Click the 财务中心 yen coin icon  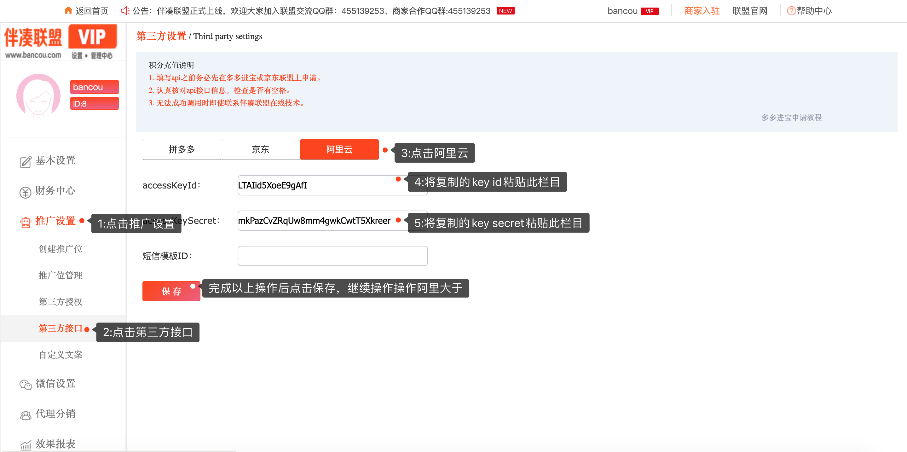click(x=25, y=192)
